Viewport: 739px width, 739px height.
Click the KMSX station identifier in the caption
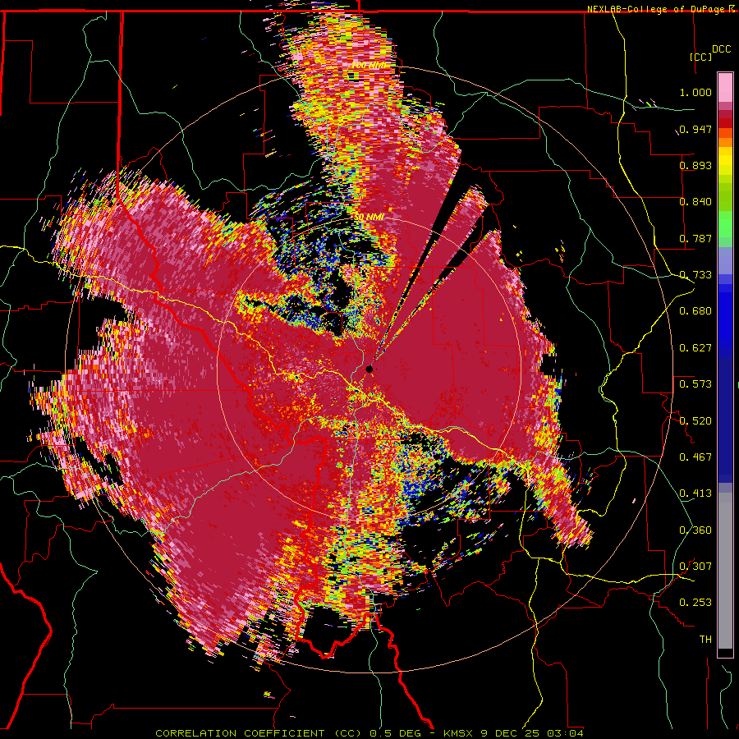coord(460,733)
